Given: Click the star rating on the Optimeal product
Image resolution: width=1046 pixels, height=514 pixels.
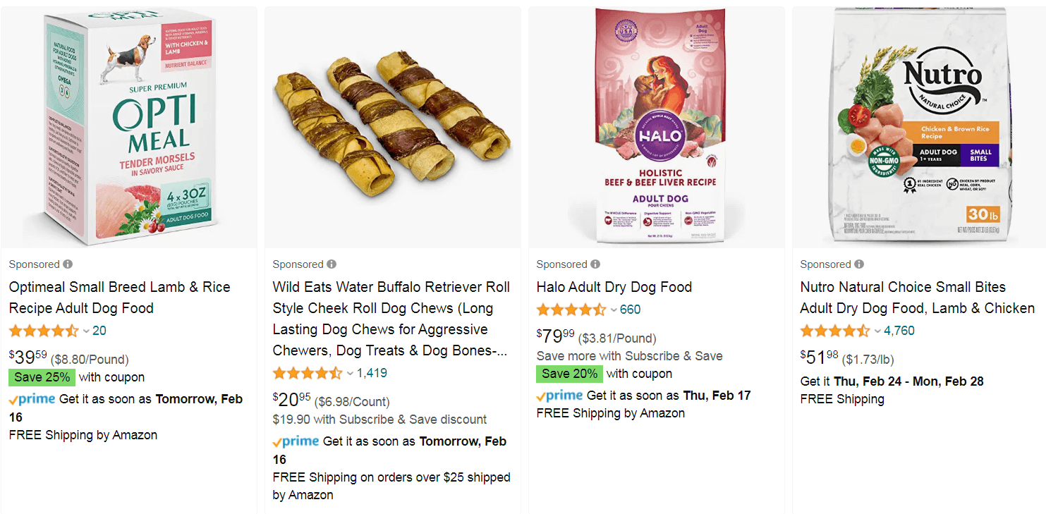Looking at the screenshot, I should tap(44, 331).
